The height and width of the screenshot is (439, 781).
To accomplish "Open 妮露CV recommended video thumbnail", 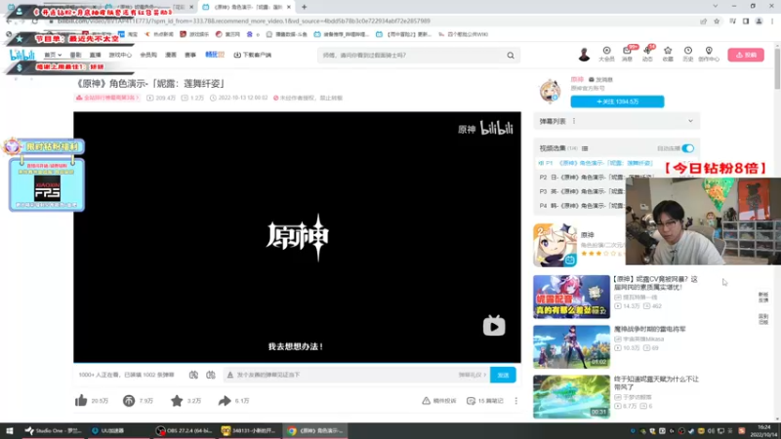I will point(571,297).
